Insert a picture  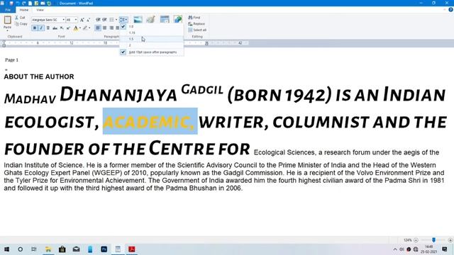click(x=138, y=19)
